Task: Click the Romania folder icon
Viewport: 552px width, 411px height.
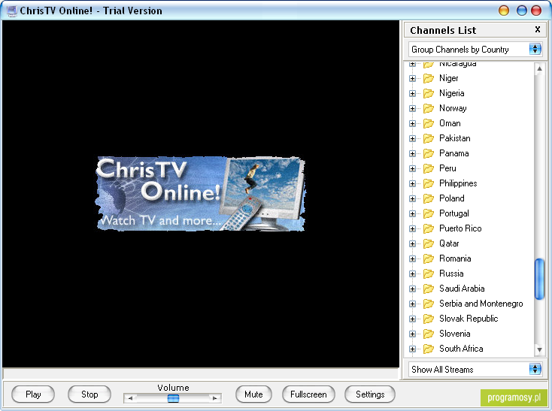Action: pos(429,258)
